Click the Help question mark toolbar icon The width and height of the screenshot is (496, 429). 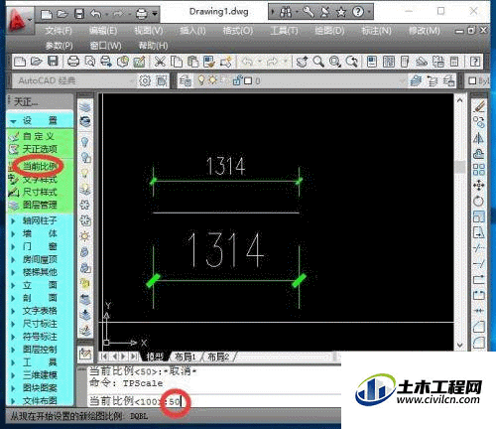(475, 62)
